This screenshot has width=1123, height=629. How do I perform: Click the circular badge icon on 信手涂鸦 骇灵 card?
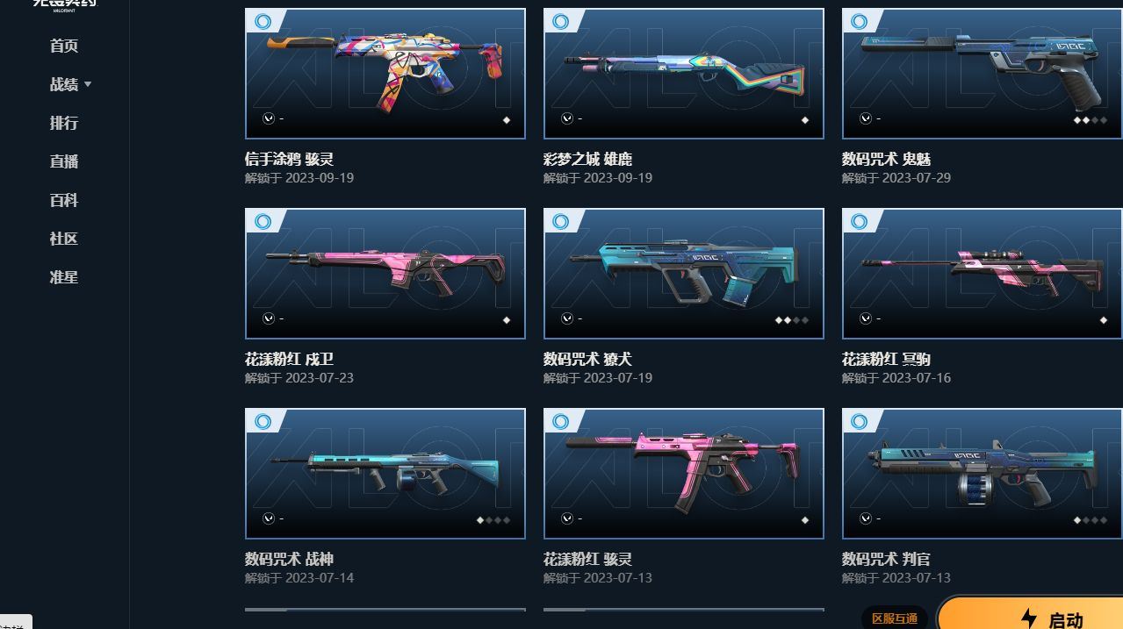pos(263,21)
